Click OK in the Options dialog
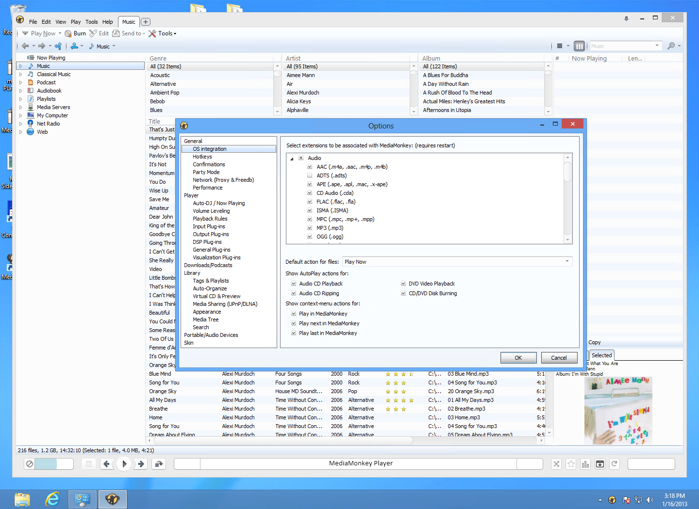 coord(518,358)
